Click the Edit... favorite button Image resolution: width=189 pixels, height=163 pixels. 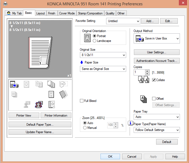(x=169, y=21)
